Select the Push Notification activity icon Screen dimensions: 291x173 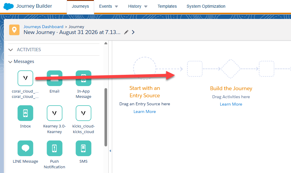coord(55,148)
